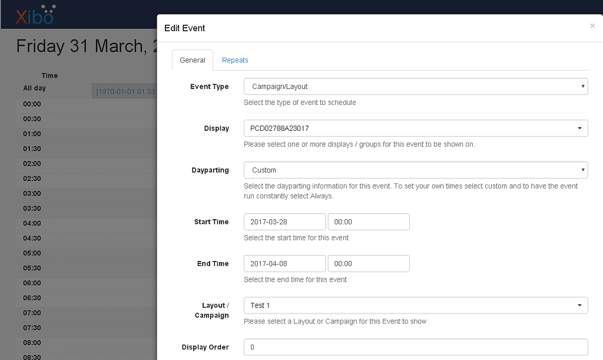Click the End Time date field showing 2017-04-08
This screenshot has height=360, width=603.
coord(284,263)
